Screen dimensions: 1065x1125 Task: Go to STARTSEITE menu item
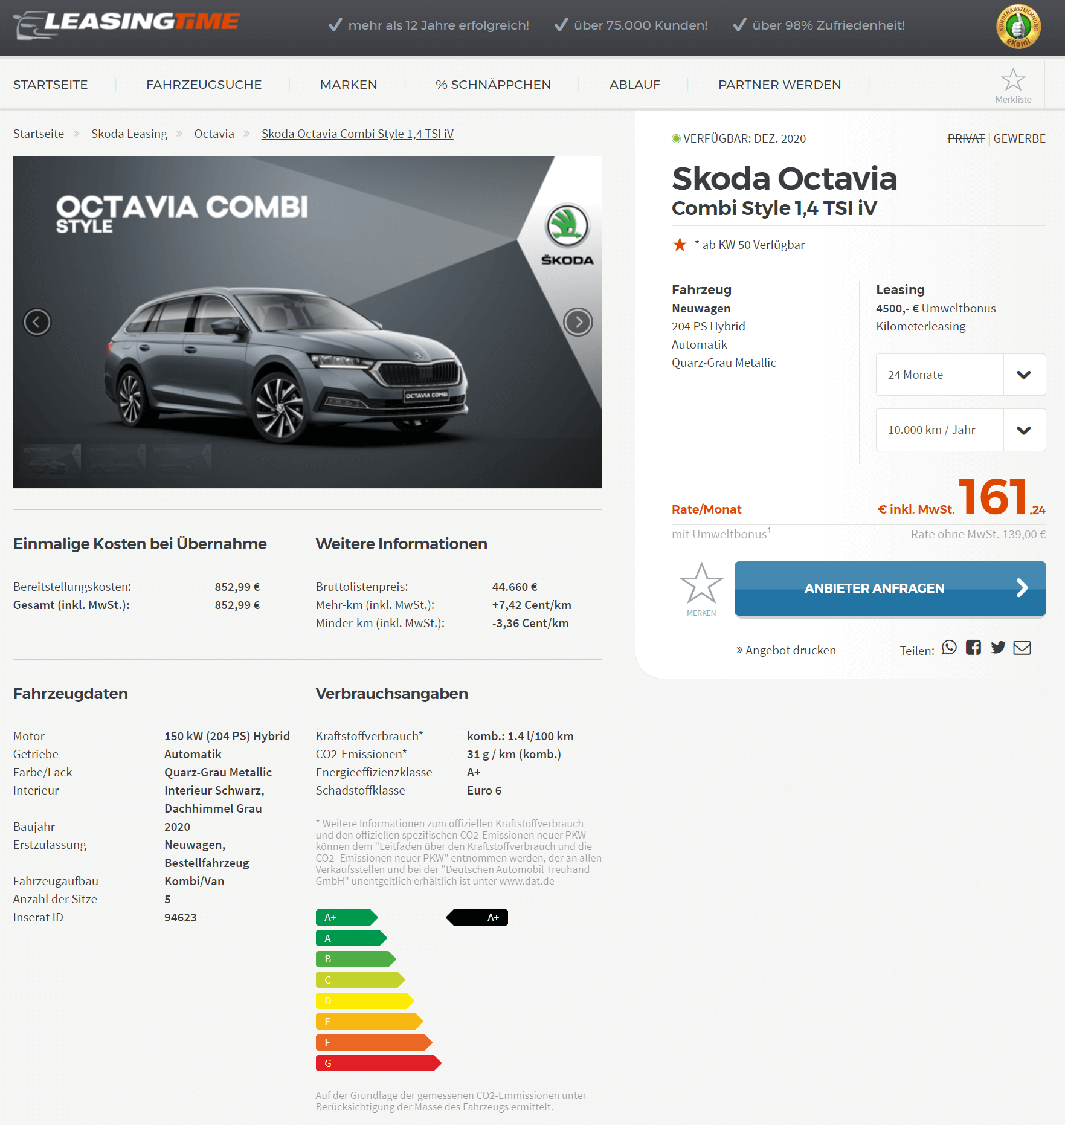(x=51, y=85)
